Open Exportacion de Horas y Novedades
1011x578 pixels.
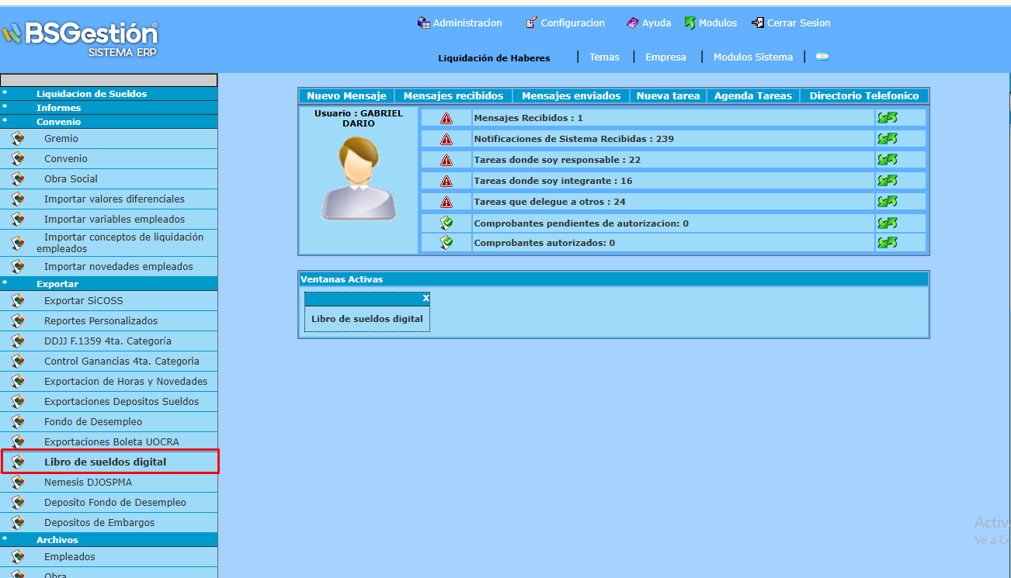pyautogui.click(x=126, y=382)
